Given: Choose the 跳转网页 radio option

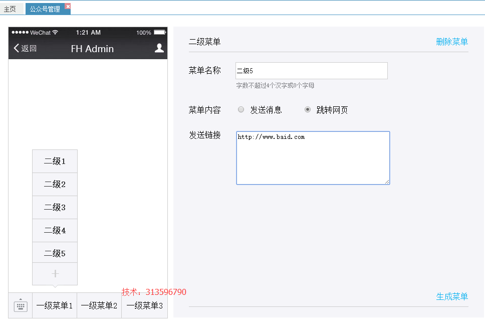Looking at the screenshot, I should pos(308,109).
